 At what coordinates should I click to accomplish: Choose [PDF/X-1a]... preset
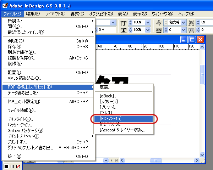tap(124, 119)
